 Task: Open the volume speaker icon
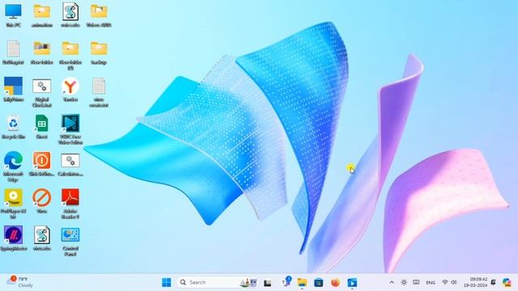(x=454, y=282)
